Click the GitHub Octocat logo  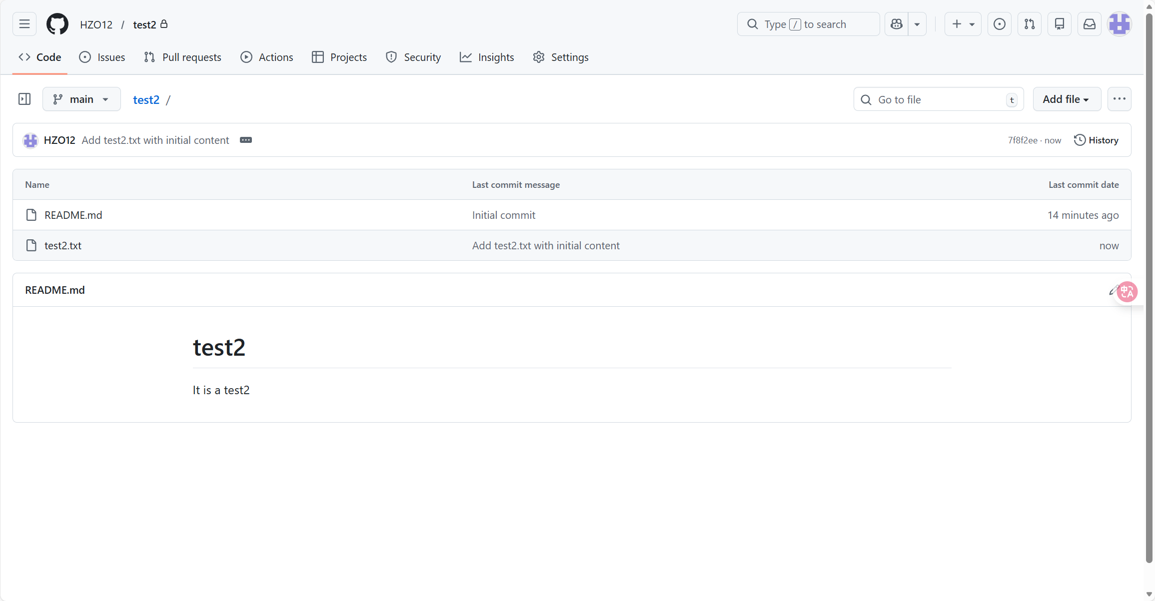tap(57, 24)
